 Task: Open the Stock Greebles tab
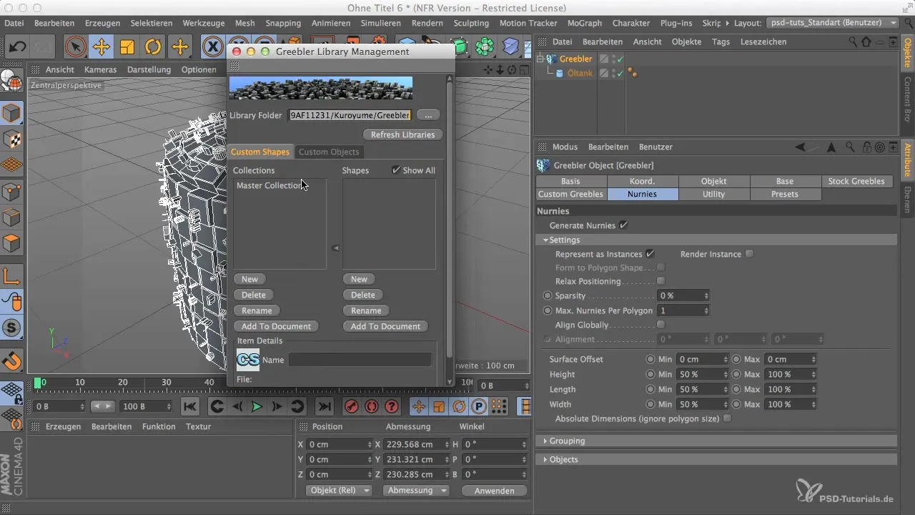[856, 181]
